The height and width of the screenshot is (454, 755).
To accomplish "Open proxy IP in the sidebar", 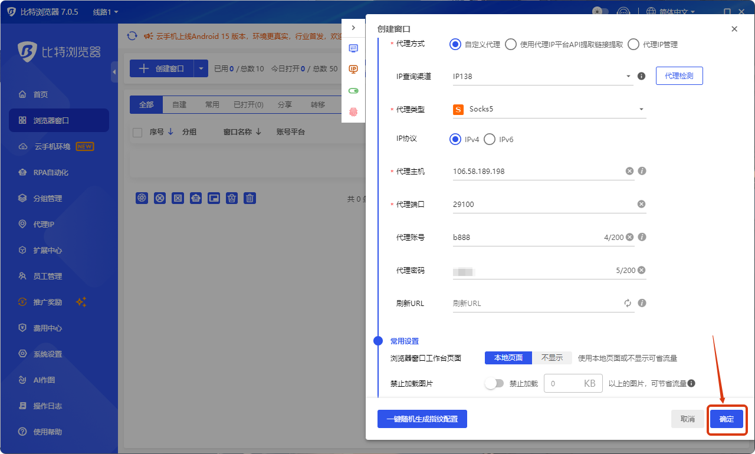I will pos(44,224).
